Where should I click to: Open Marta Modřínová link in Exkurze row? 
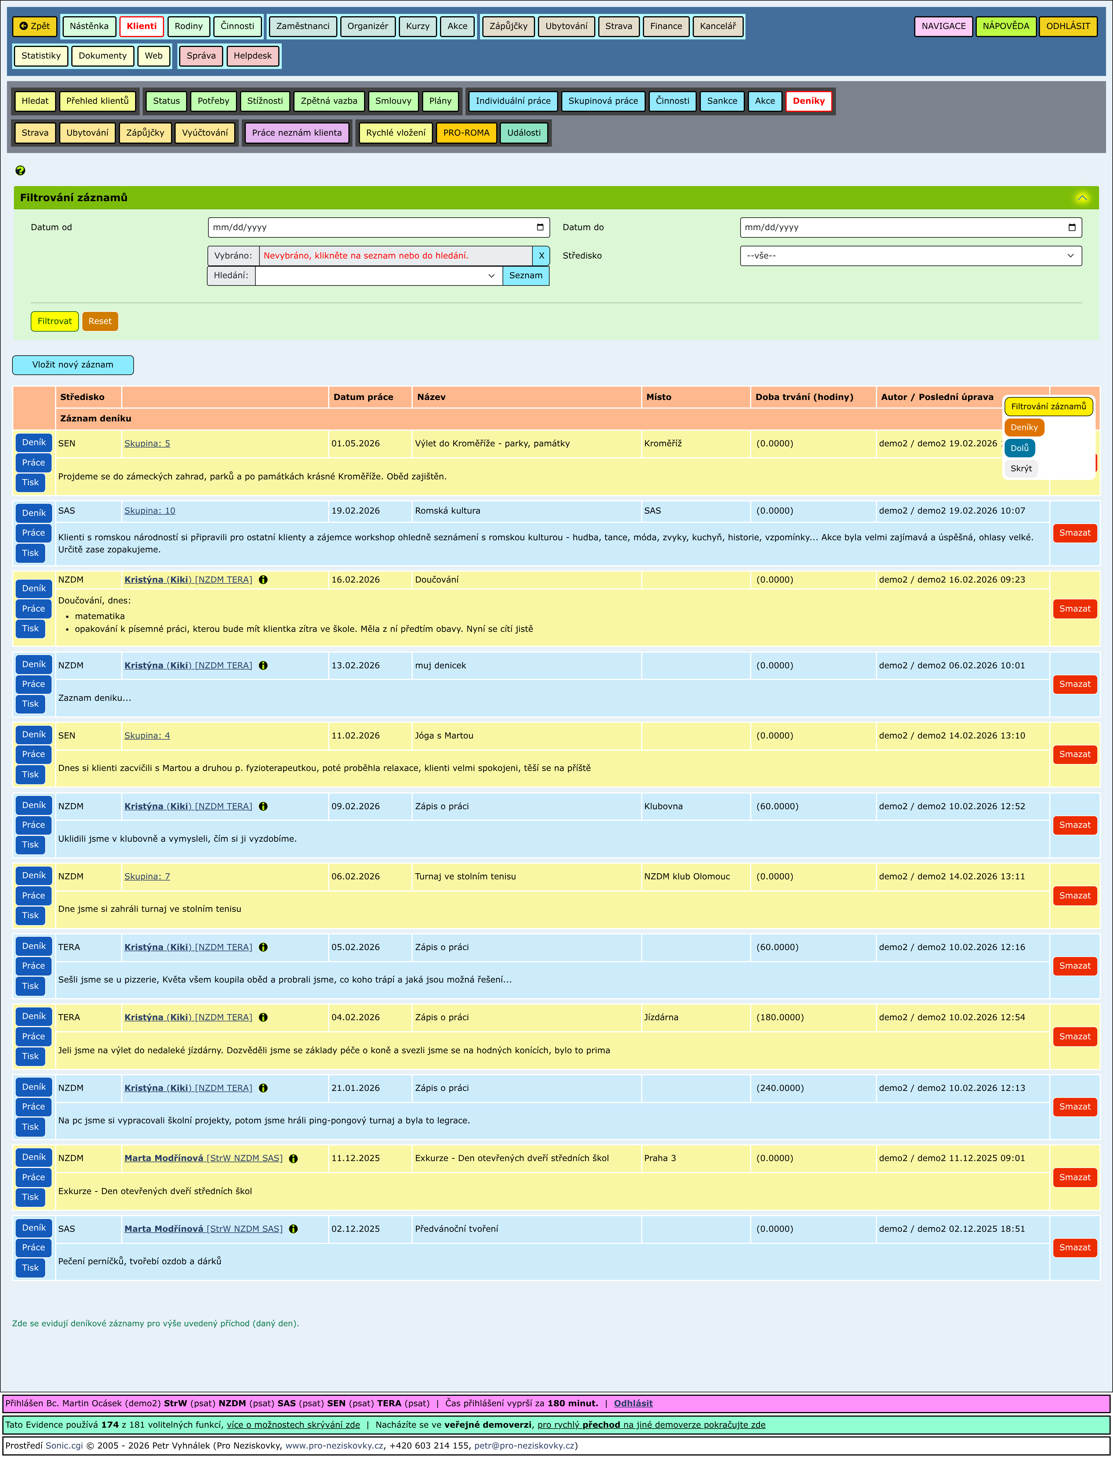point(203,1158)
